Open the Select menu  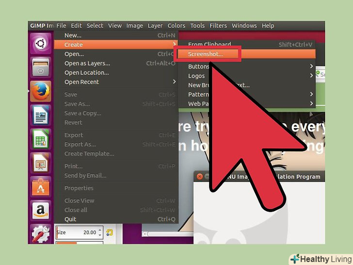click(x=95, y=26)
